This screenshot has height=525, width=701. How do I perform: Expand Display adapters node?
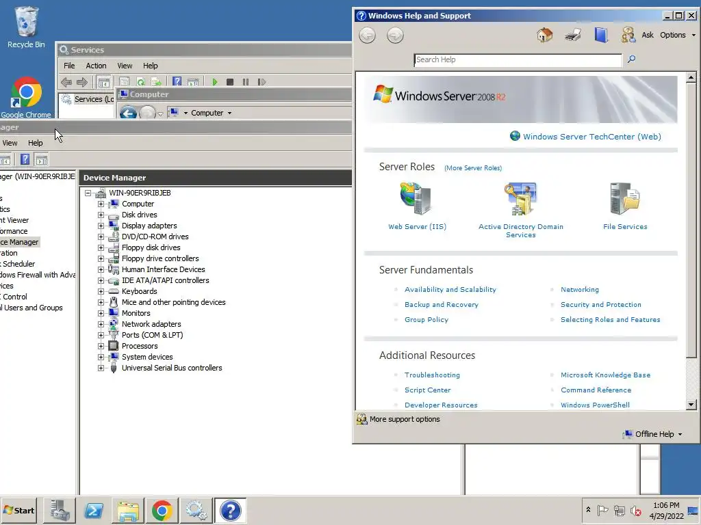click(101, 226)
